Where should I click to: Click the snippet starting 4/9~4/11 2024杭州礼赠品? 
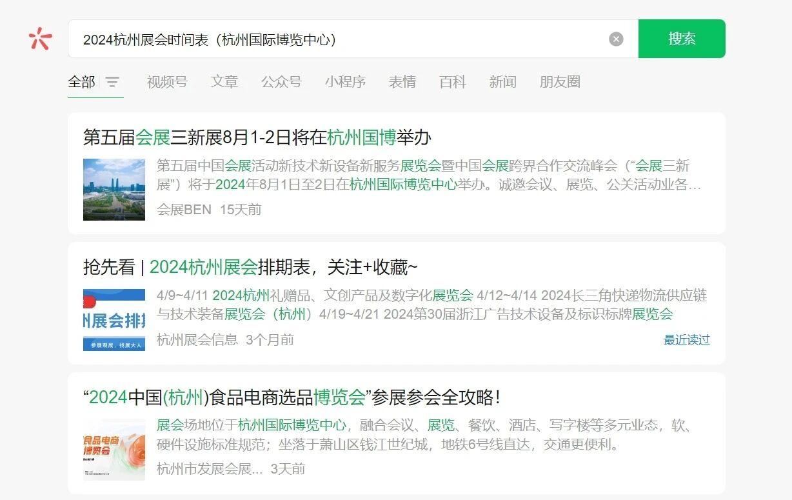[x=432, y=305]
